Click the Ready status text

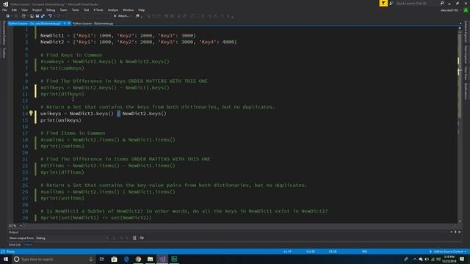[10, 252]
